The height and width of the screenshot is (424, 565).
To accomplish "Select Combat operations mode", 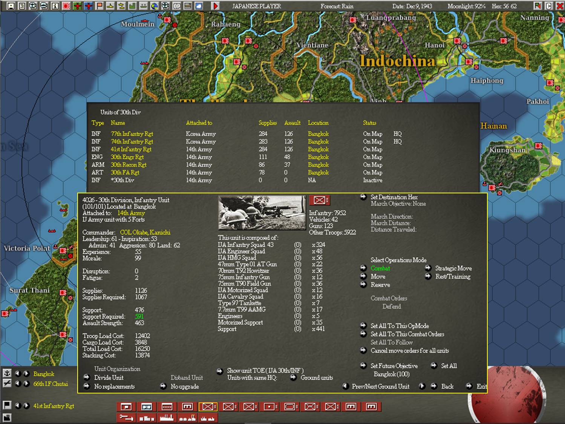I will [x=380, y=268].
